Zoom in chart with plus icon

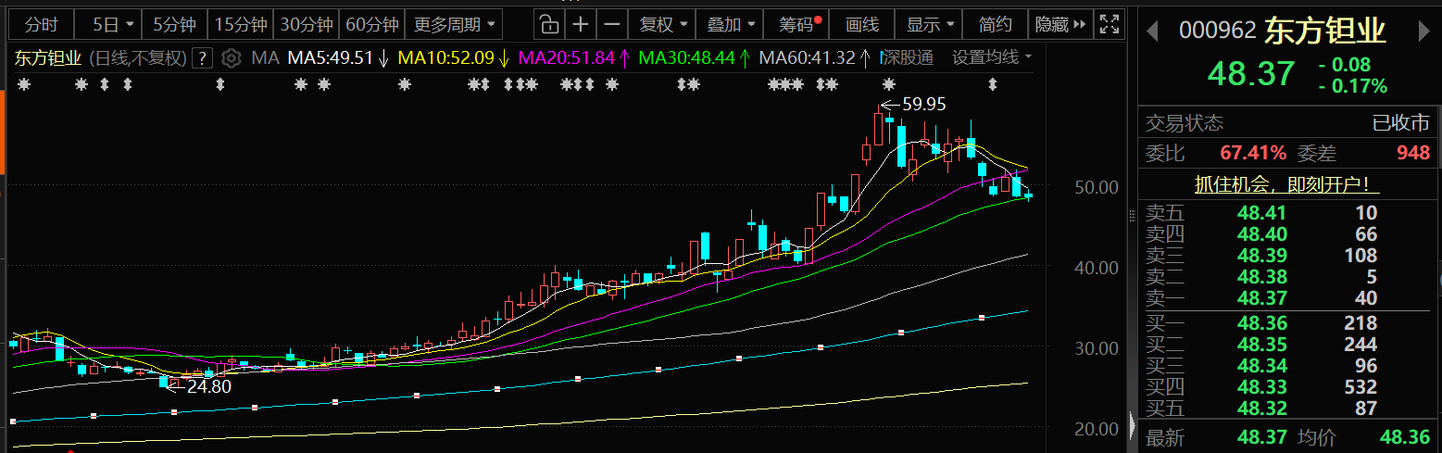[581, 24]
